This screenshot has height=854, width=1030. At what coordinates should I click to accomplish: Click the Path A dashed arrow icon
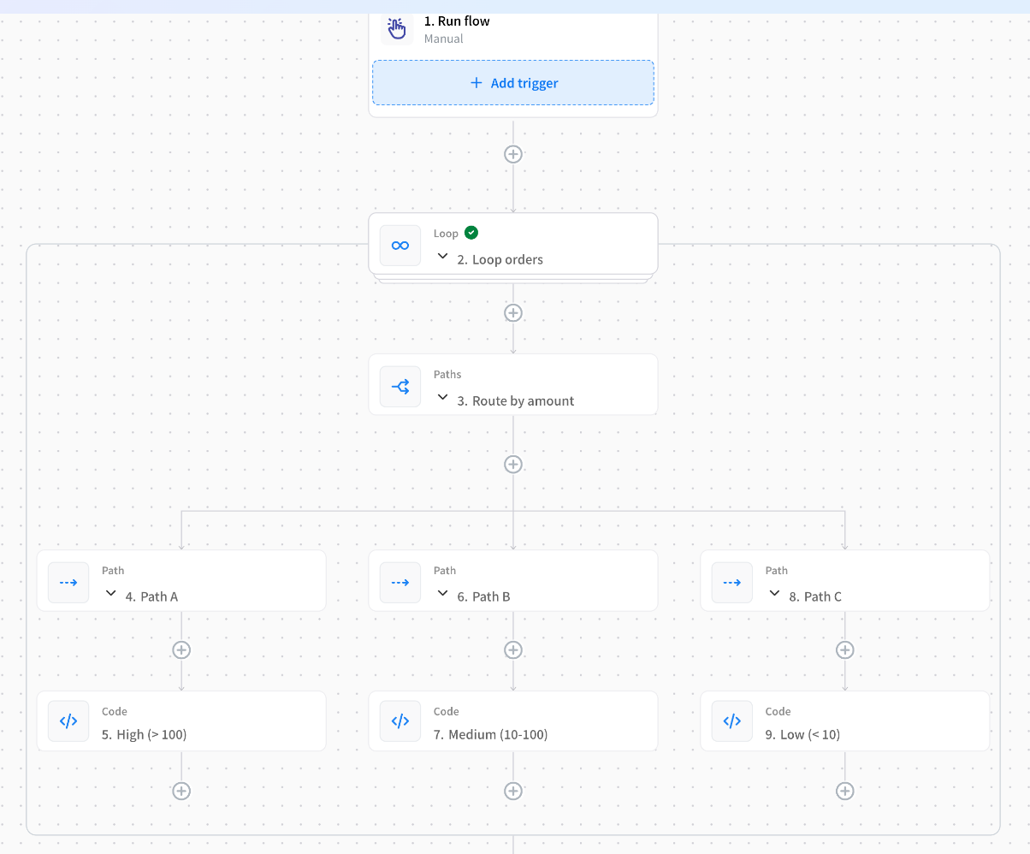(x=68, y=583)
